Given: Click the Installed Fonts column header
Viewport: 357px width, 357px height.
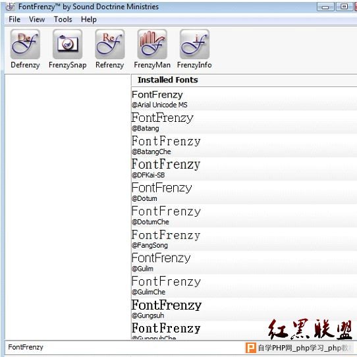Looking at the screenshot, I should click(244, 80).
